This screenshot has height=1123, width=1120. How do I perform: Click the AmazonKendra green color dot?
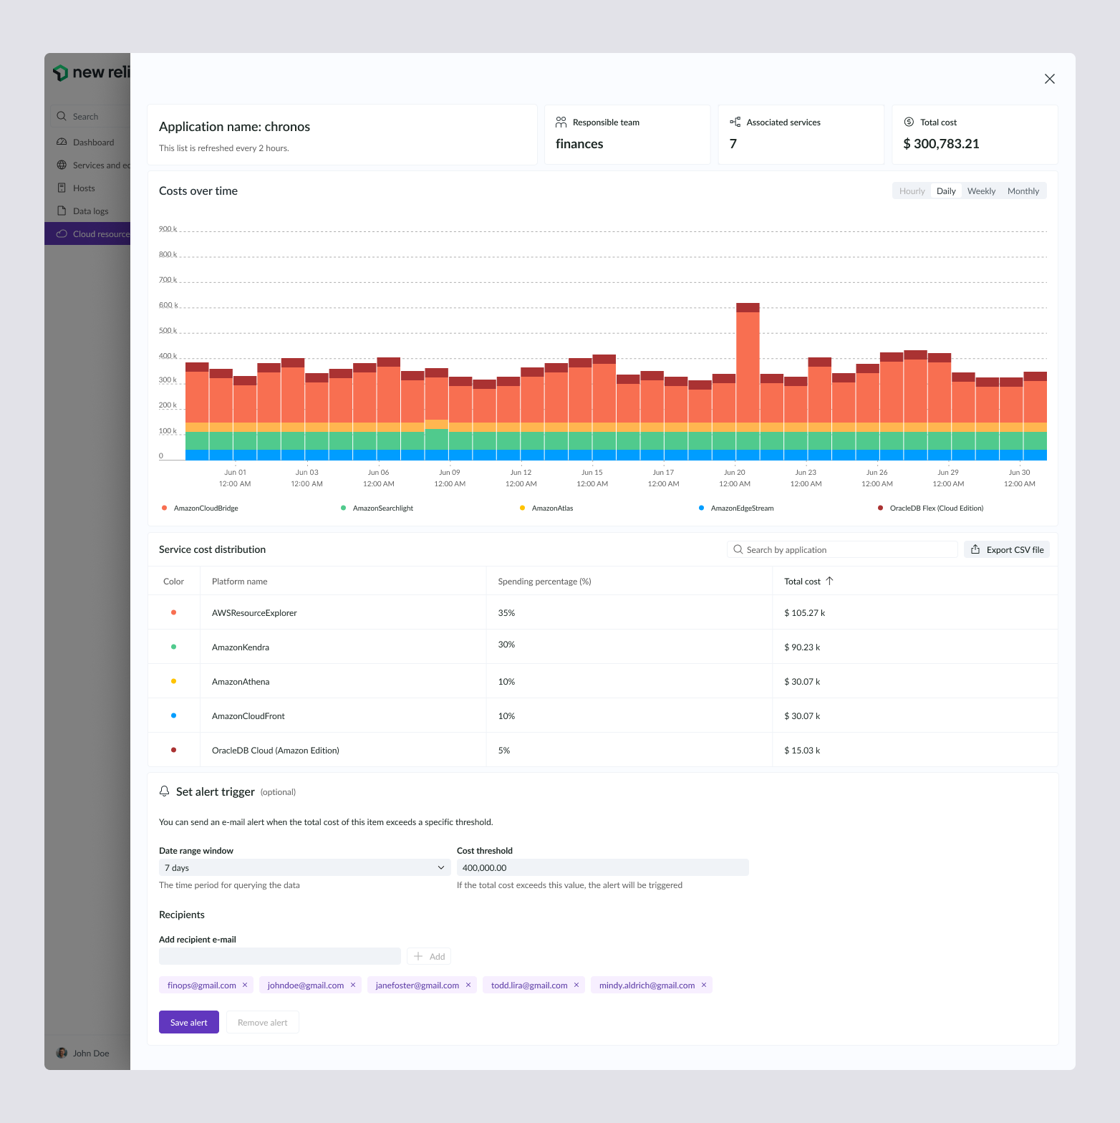[x=173, y=647]
